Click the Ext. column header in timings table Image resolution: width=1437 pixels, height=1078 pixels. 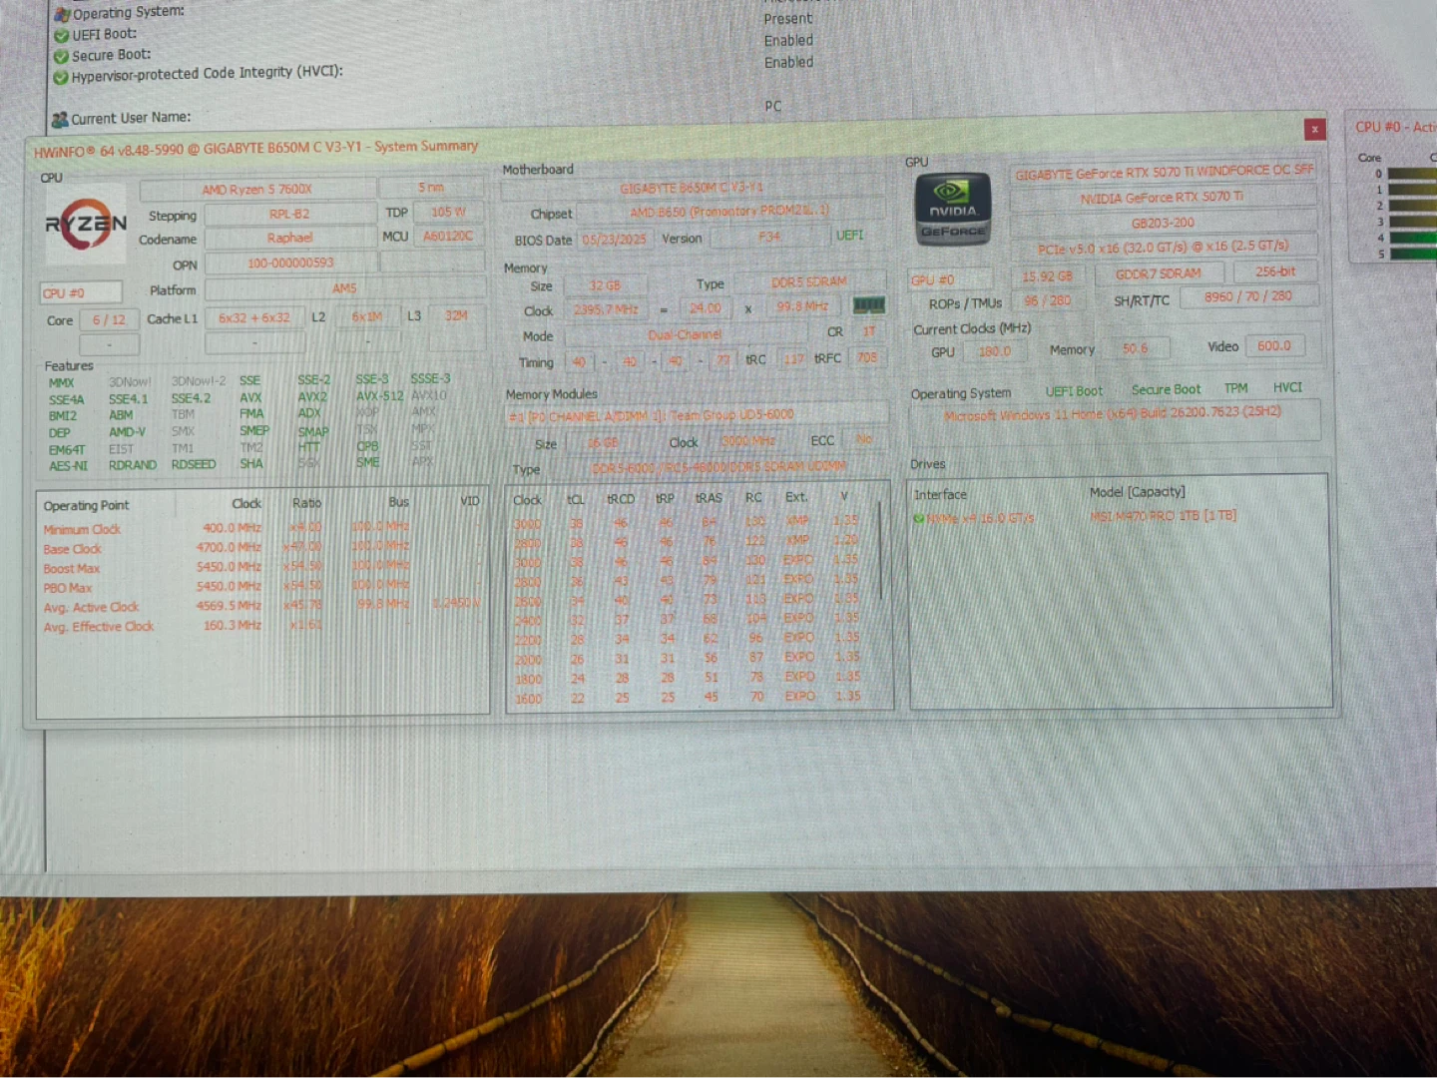click(x=795, y=497)
